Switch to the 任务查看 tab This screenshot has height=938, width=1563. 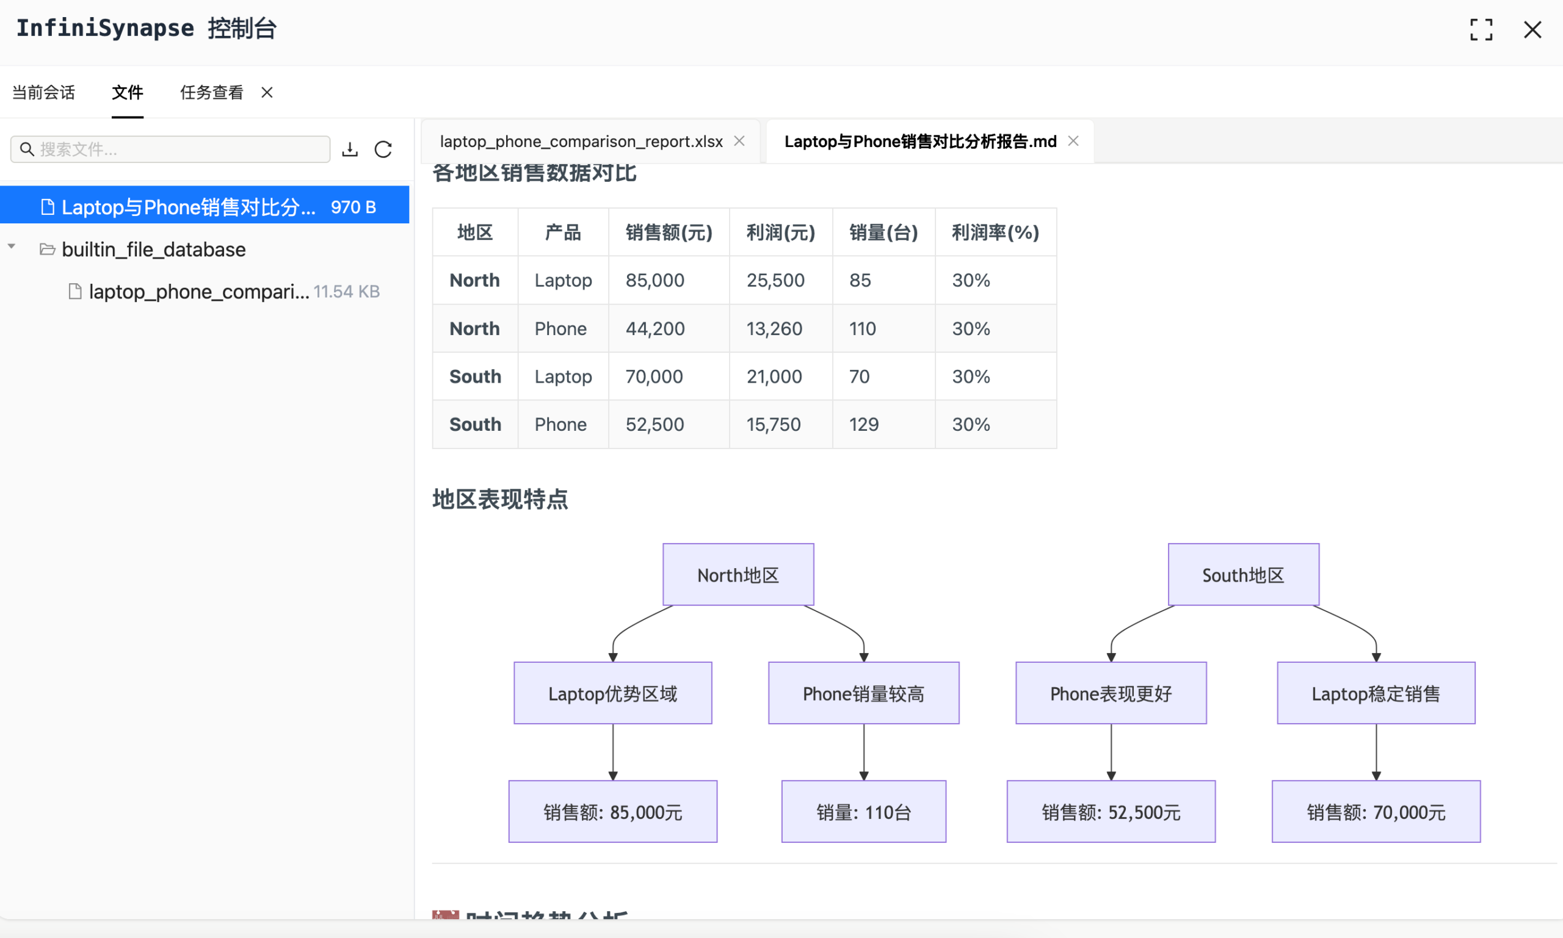(x=211, y=92)
